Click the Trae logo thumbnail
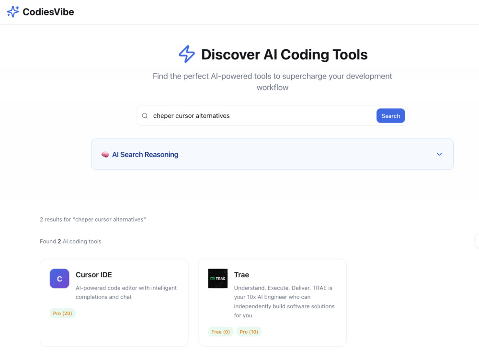 [x=218, y=279]
